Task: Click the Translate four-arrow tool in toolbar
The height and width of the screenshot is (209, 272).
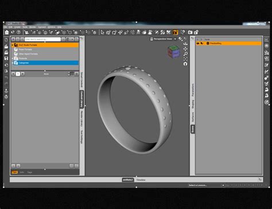Action: [120, 32]
